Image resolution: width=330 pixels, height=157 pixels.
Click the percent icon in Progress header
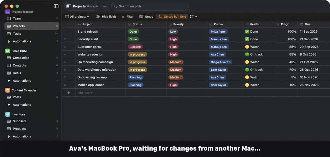pyautogui.click(x=278, y=24)
